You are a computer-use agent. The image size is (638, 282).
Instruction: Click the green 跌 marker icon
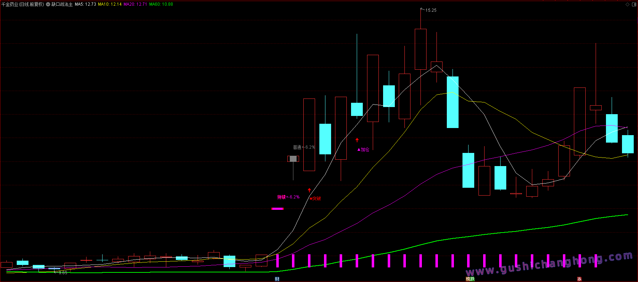pos(472,279)
